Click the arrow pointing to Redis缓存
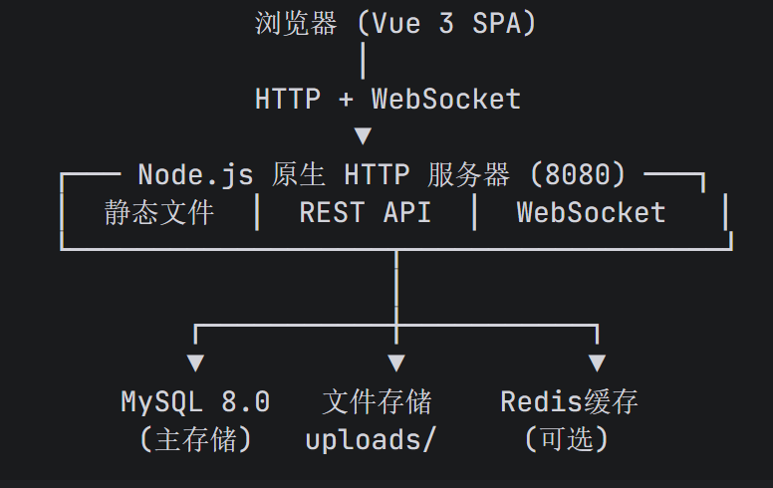Image resolution: width=773 pixels, height=488 pixels. (x=597, y=363)
